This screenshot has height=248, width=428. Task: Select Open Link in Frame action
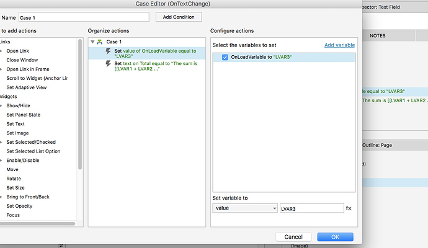coord(27,69)
